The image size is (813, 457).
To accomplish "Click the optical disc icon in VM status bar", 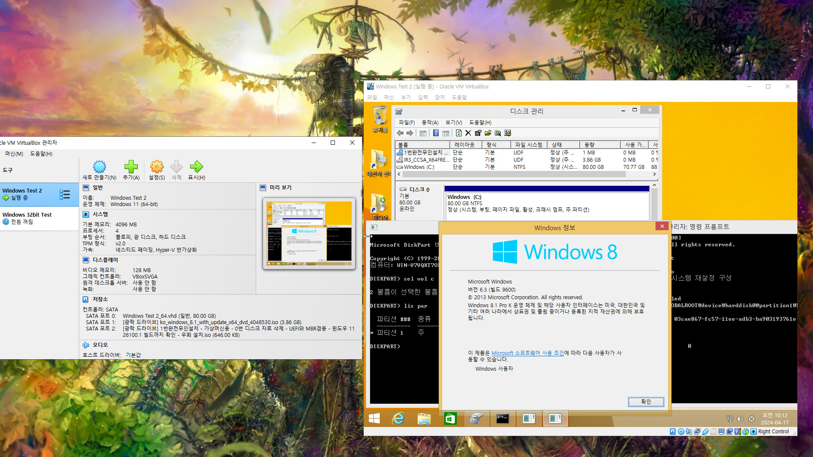I will 681,432.
